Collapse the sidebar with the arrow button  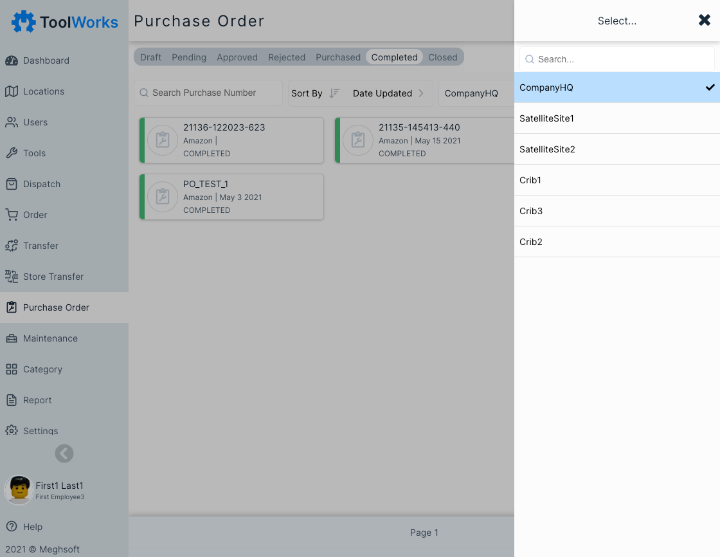pyautogui.click(x=64, y=453)
